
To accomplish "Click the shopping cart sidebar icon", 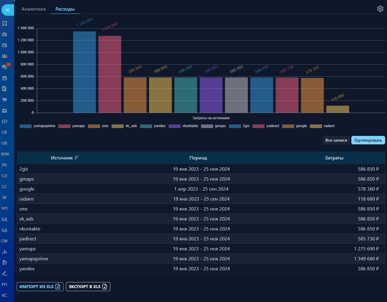I will click(x=5, y=100).
